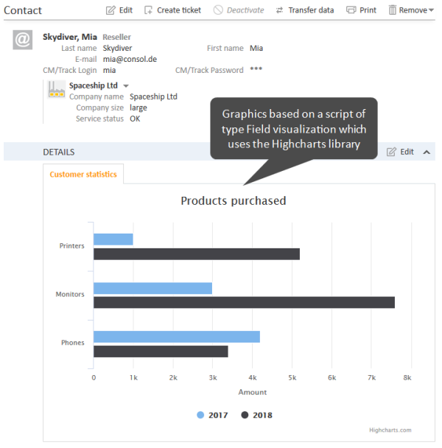Viewport: 442px width, 448px height.
Task: Click the 8k x-axis tick label
Action: coord(407,378)
